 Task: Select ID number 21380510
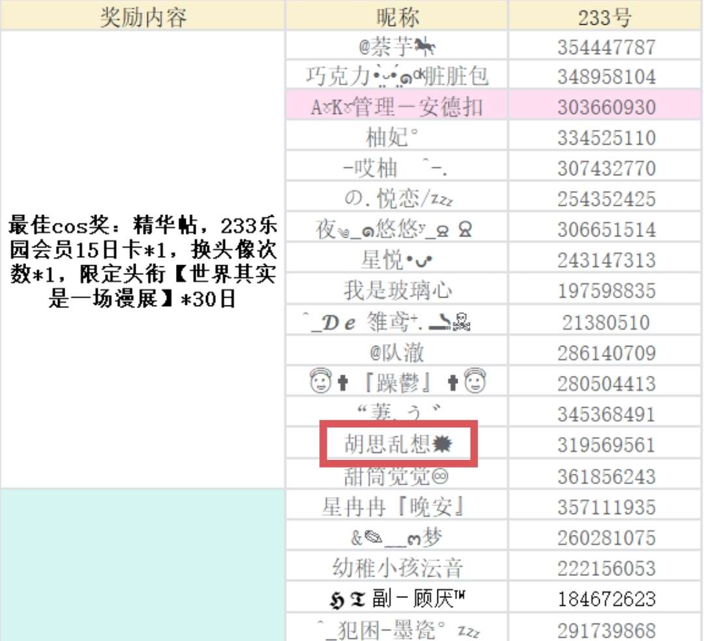point(606,322)
